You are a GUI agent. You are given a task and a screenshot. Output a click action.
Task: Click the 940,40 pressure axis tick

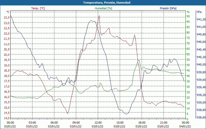(201, 50)
